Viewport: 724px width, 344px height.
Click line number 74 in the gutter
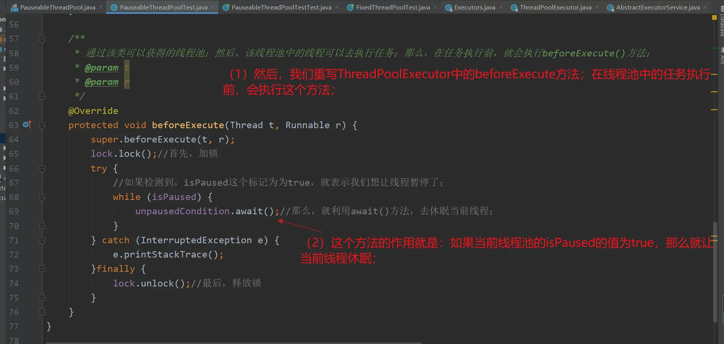(14, 283)
